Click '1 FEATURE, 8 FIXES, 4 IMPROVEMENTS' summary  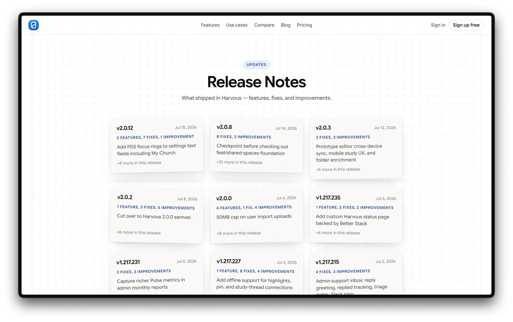255,271
